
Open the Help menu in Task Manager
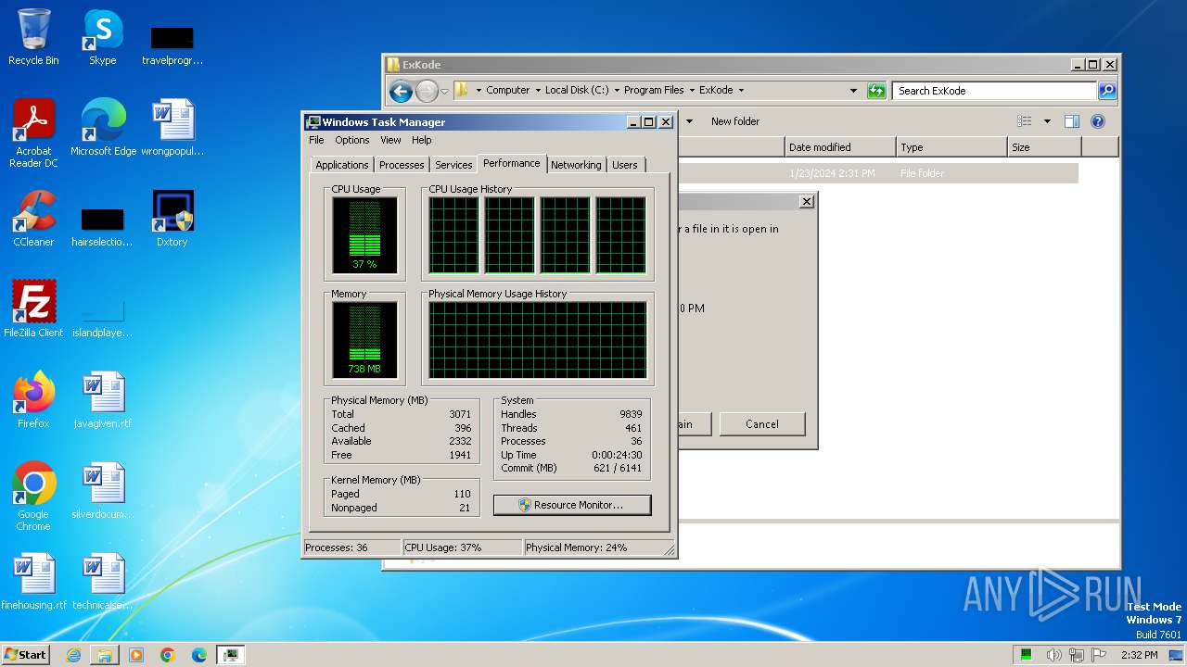421,140
